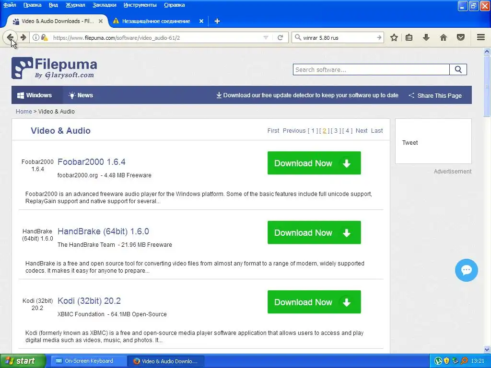The image size is (491, 368).
Task: Go to Next page of listing
Action: coord(362,131)
